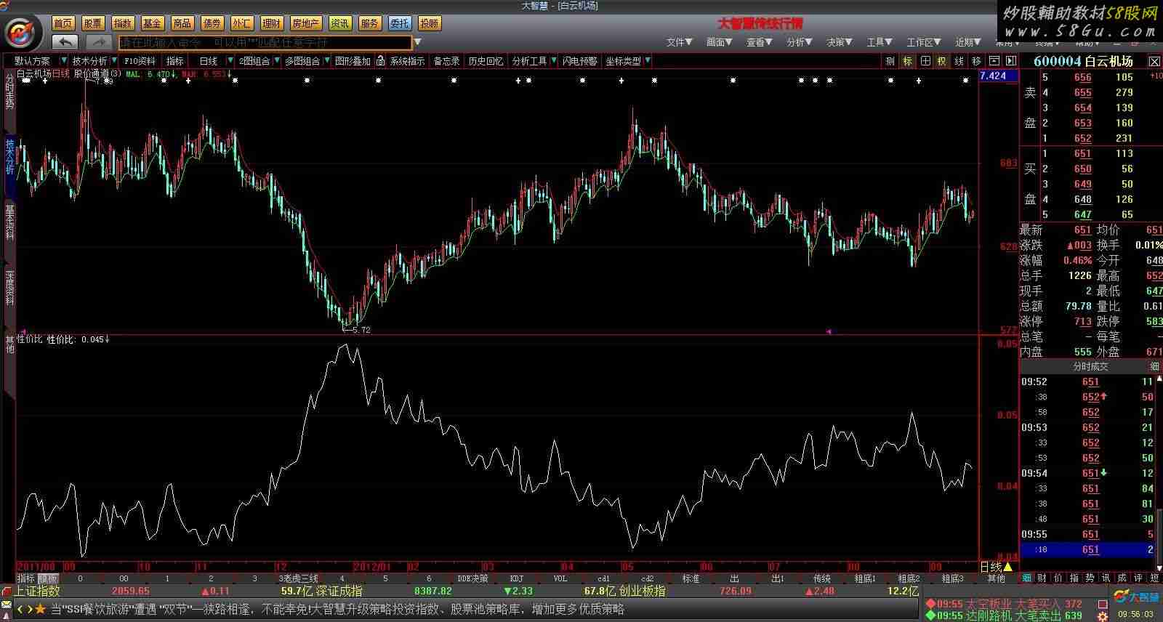Expand the 日线 period dropdown arrow
Viewport: 1163px width, 622px height.
tap(230, 61)
